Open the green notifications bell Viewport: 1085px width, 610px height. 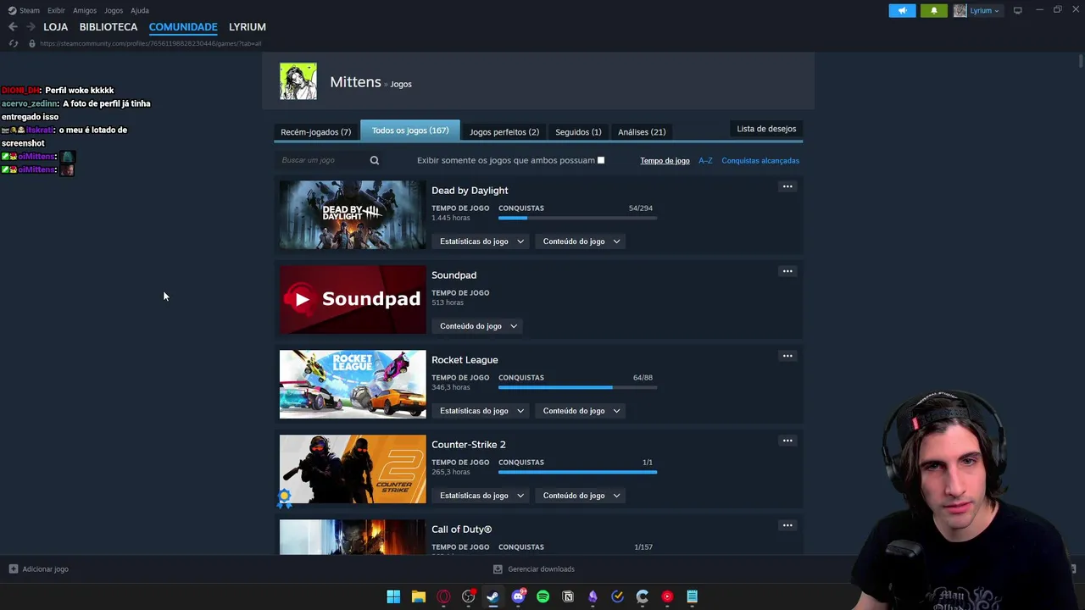[x=934, y=10]
